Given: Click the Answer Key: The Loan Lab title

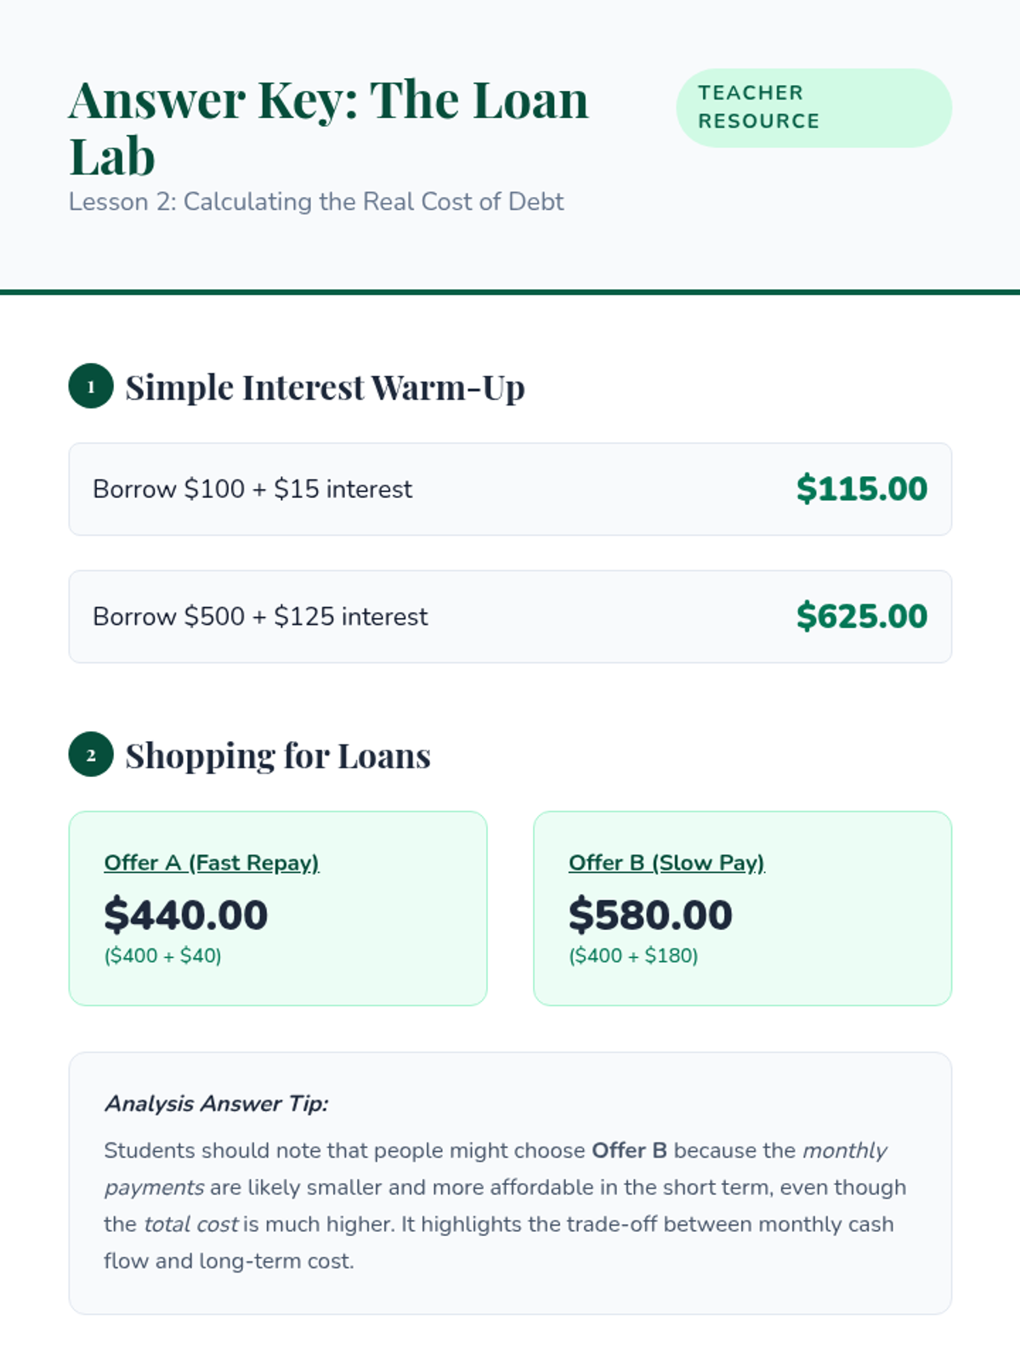Looking at the screenshot, I should (x=328, y=127).
